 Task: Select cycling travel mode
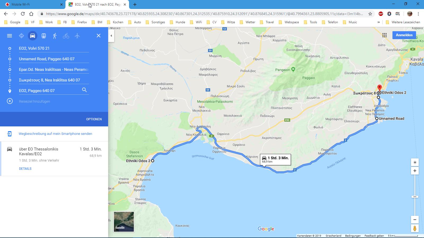pos(66,36)
